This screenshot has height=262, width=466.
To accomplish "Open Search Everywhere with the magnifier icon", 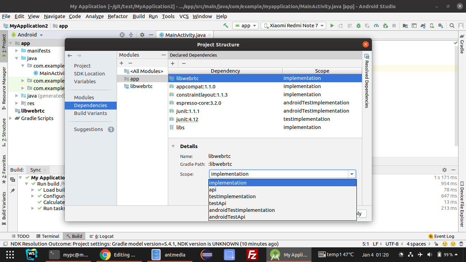I will 452,26.
